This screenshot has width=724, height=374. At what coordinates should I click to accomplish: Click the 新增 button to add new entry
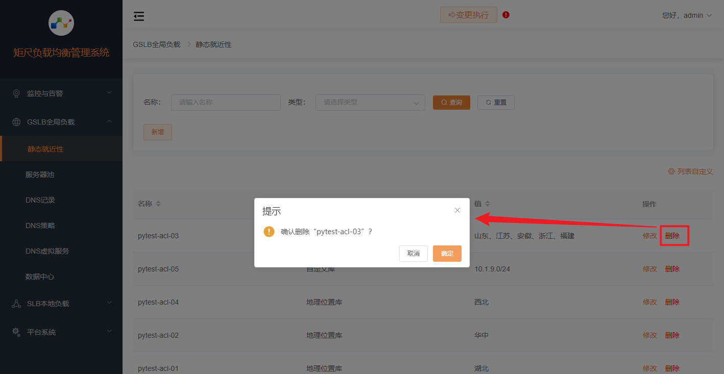[x=157, y=131]
